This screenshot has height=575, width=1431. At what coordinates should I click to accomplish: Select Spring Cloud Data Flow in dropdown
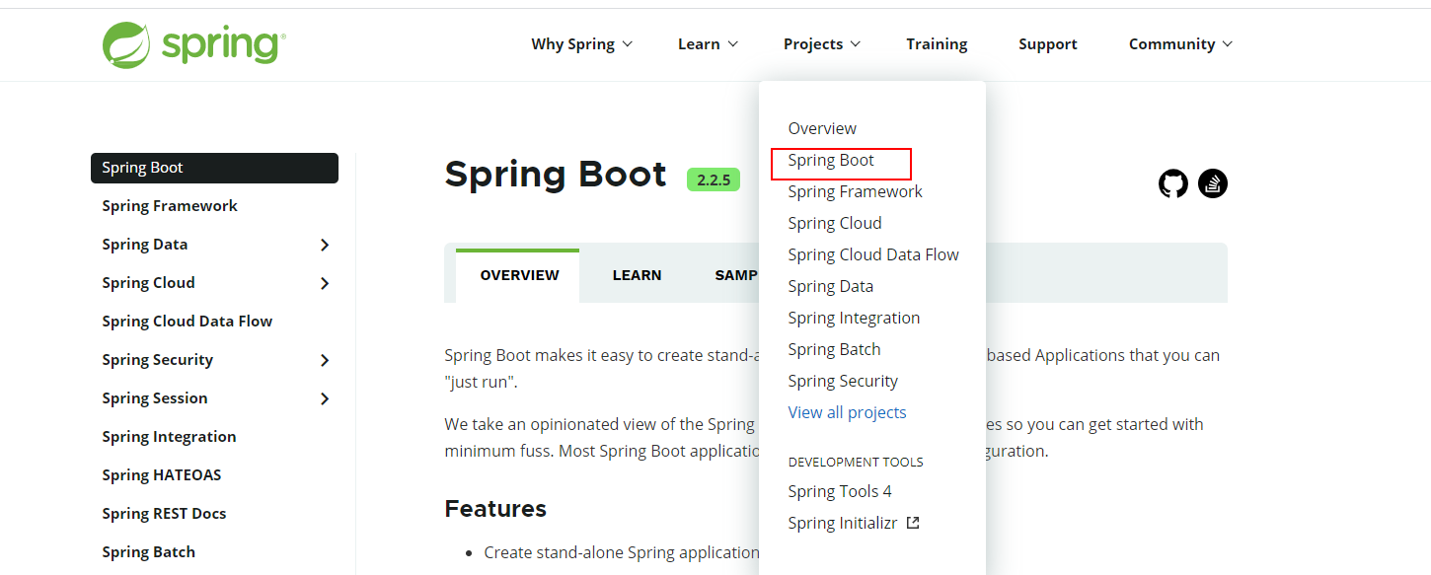coord(873,254)
